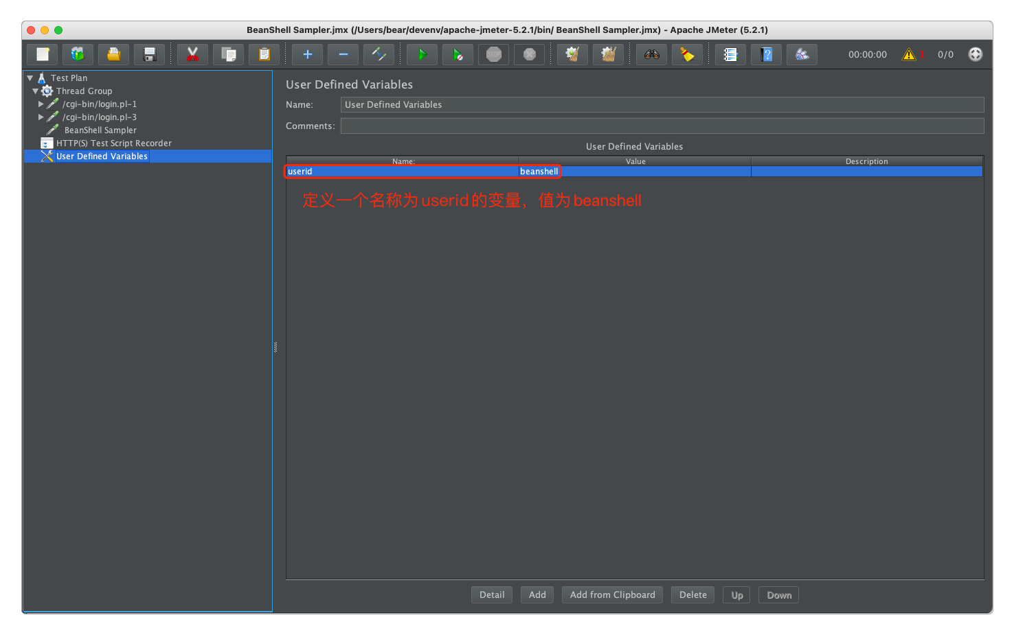Click the Add button
This screenshot has width=1014, height=635.
click(537, 595)
